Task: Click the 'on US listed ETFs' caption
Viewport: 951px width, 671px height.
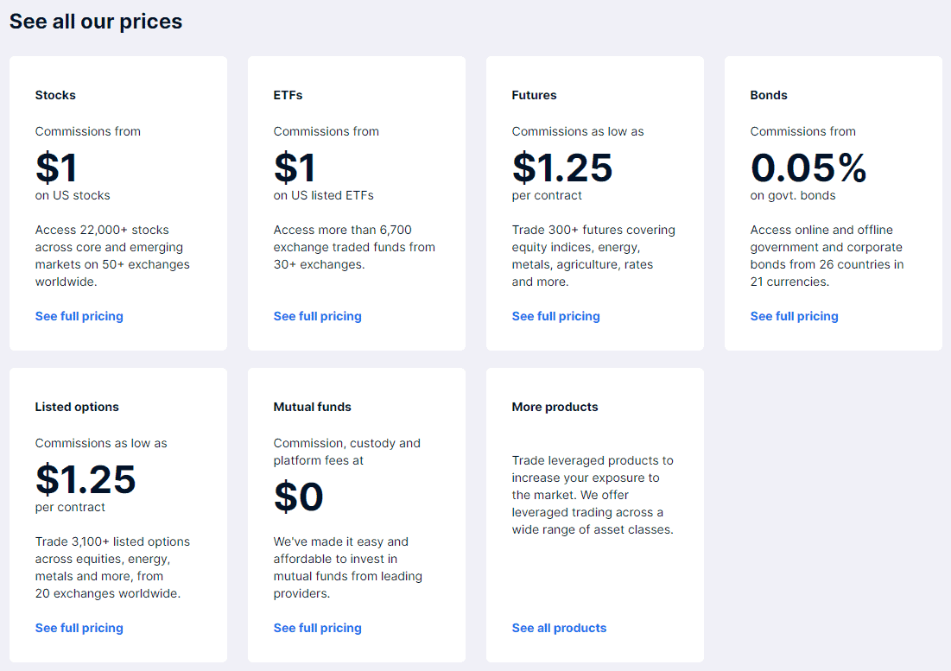Action: click(323, 195)
